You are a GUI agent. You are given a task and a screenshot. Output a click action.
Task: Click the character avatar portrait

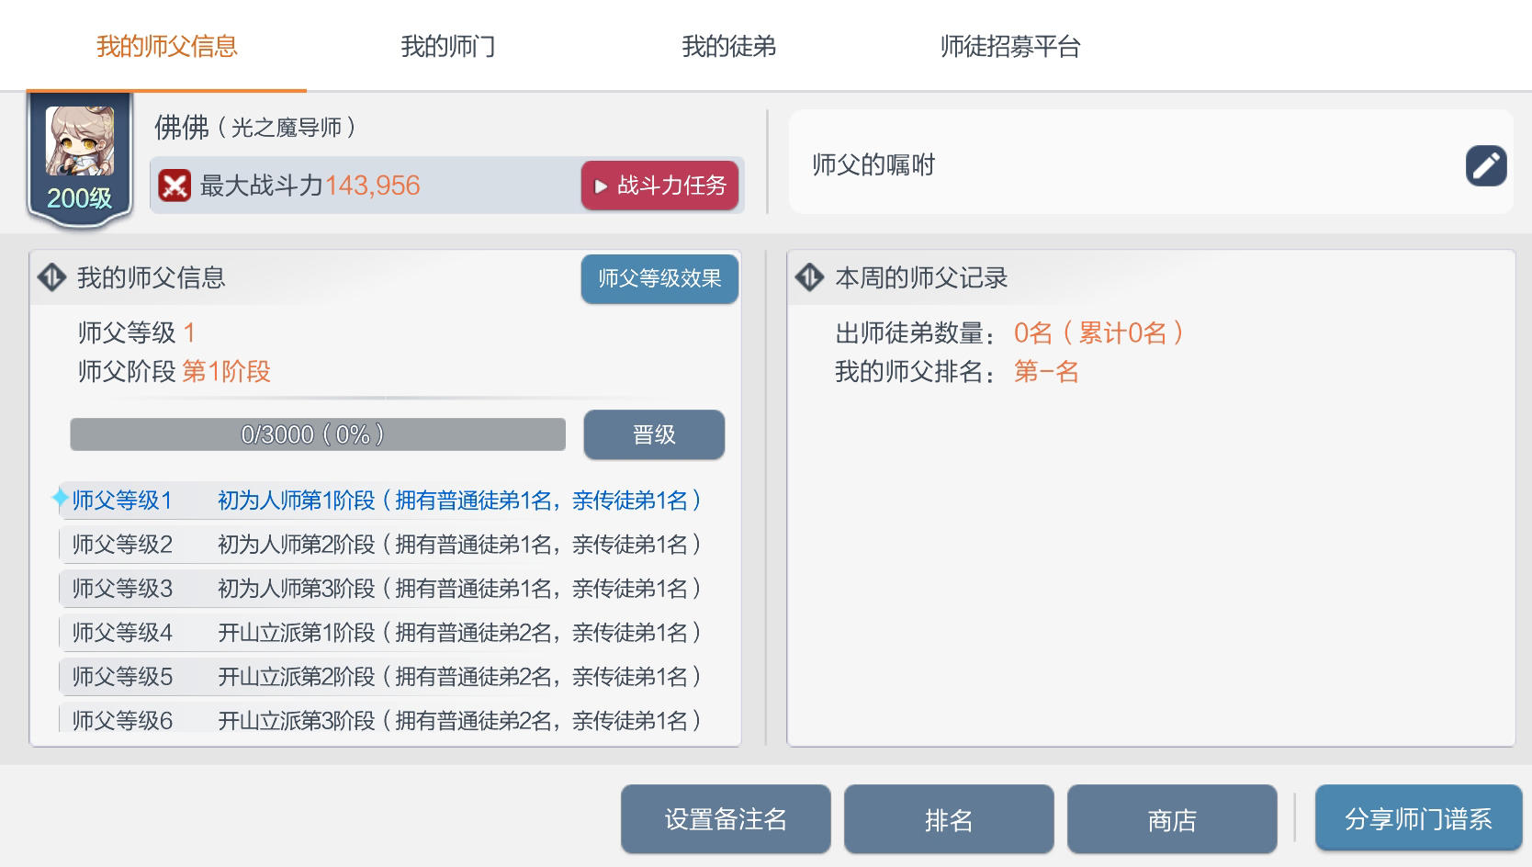[x=80, y=142]
